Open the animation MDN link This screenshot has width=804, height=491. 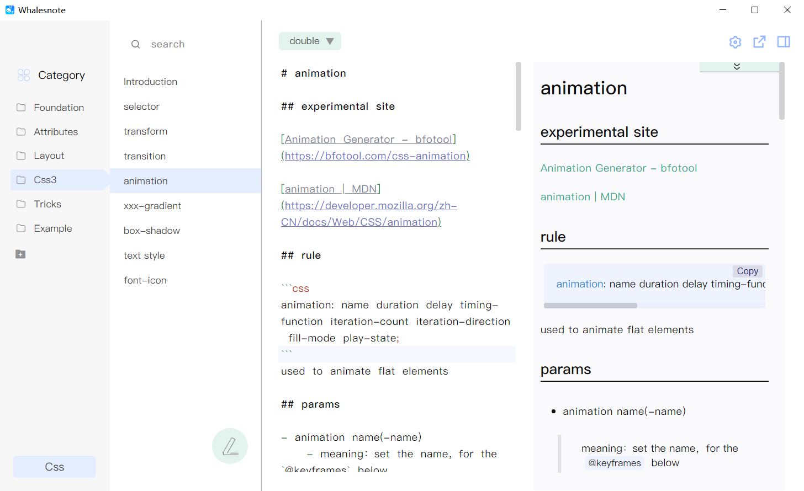(583, 196)
